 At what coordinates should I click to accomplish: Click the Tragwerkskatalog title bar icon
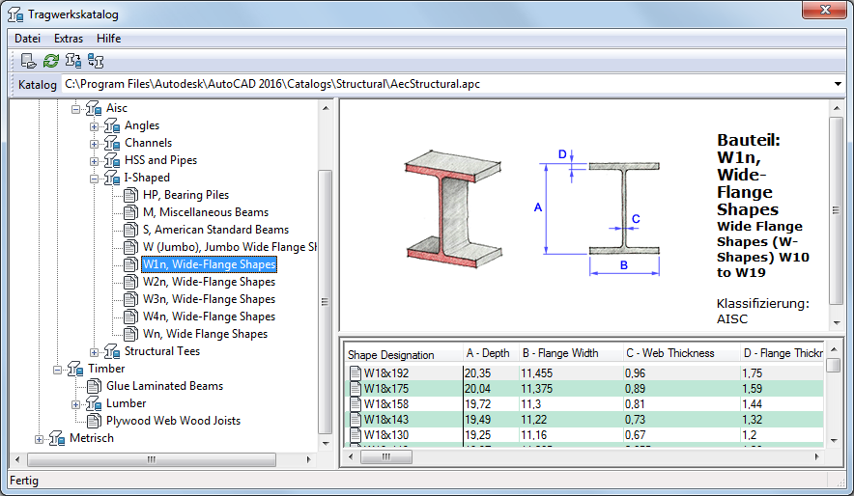(x=15, y=14)
